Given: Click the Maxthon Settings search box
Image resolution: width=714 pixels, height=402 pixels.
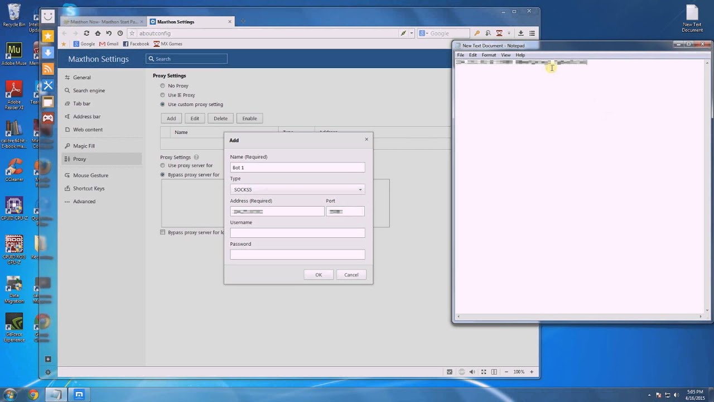Looking at the screenshot, I should (186, 59).
